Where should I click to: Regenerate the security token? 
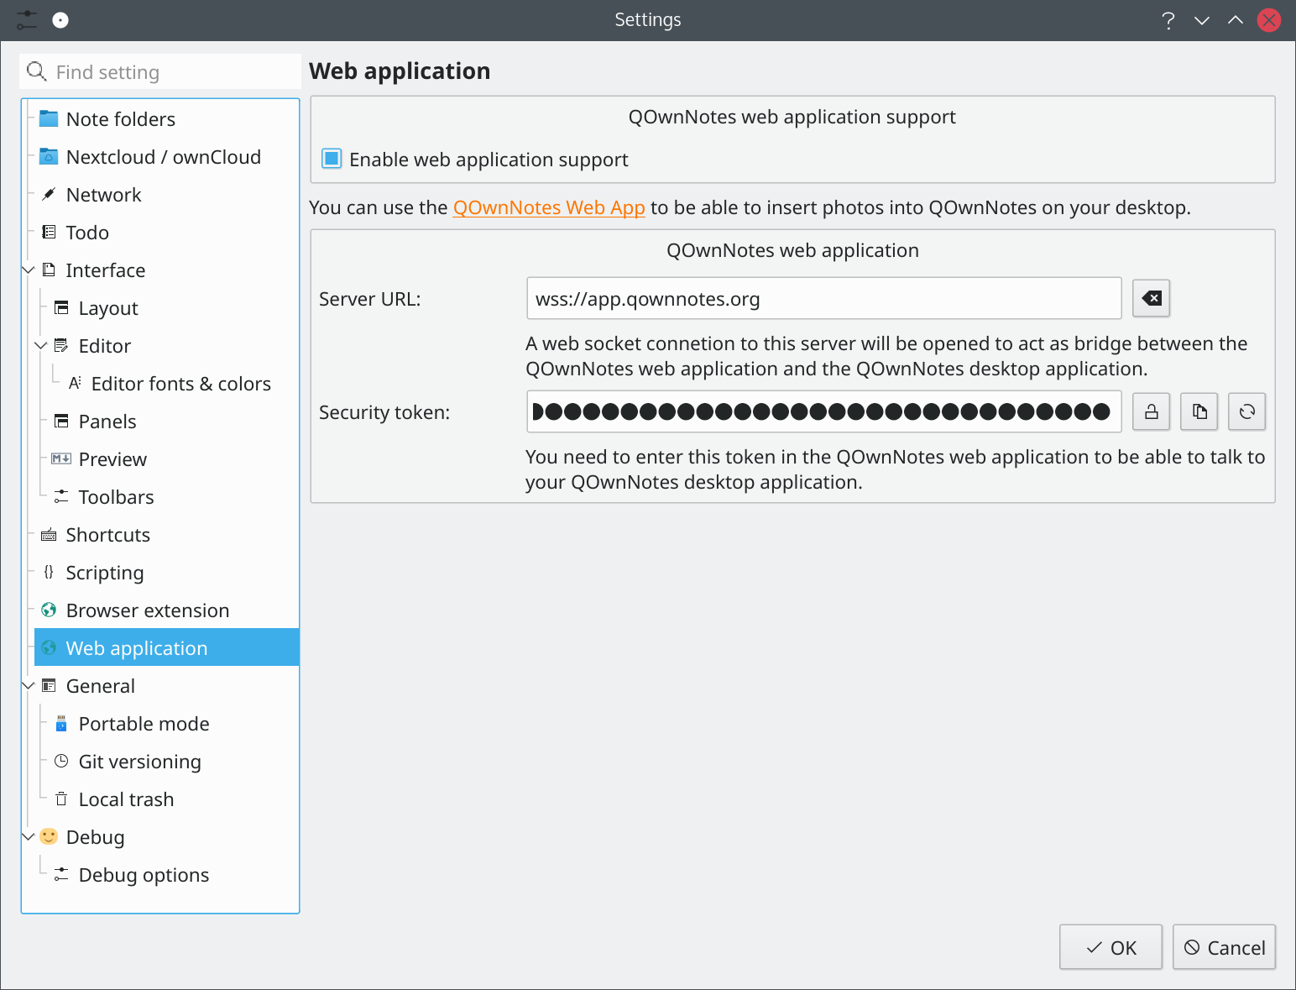(x=1246, y=411)
